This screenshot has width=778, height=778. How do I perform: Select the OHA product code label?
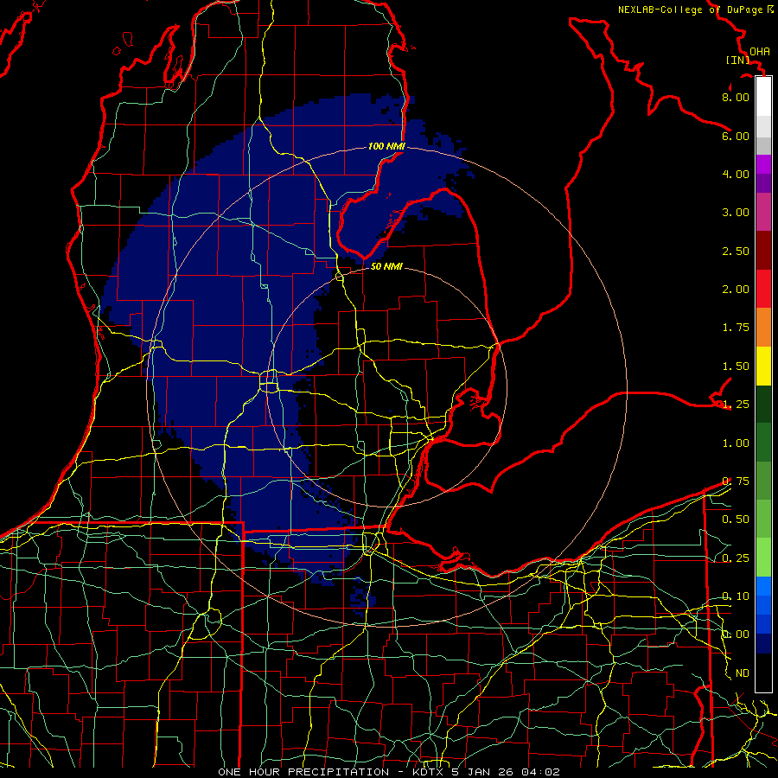760,52
